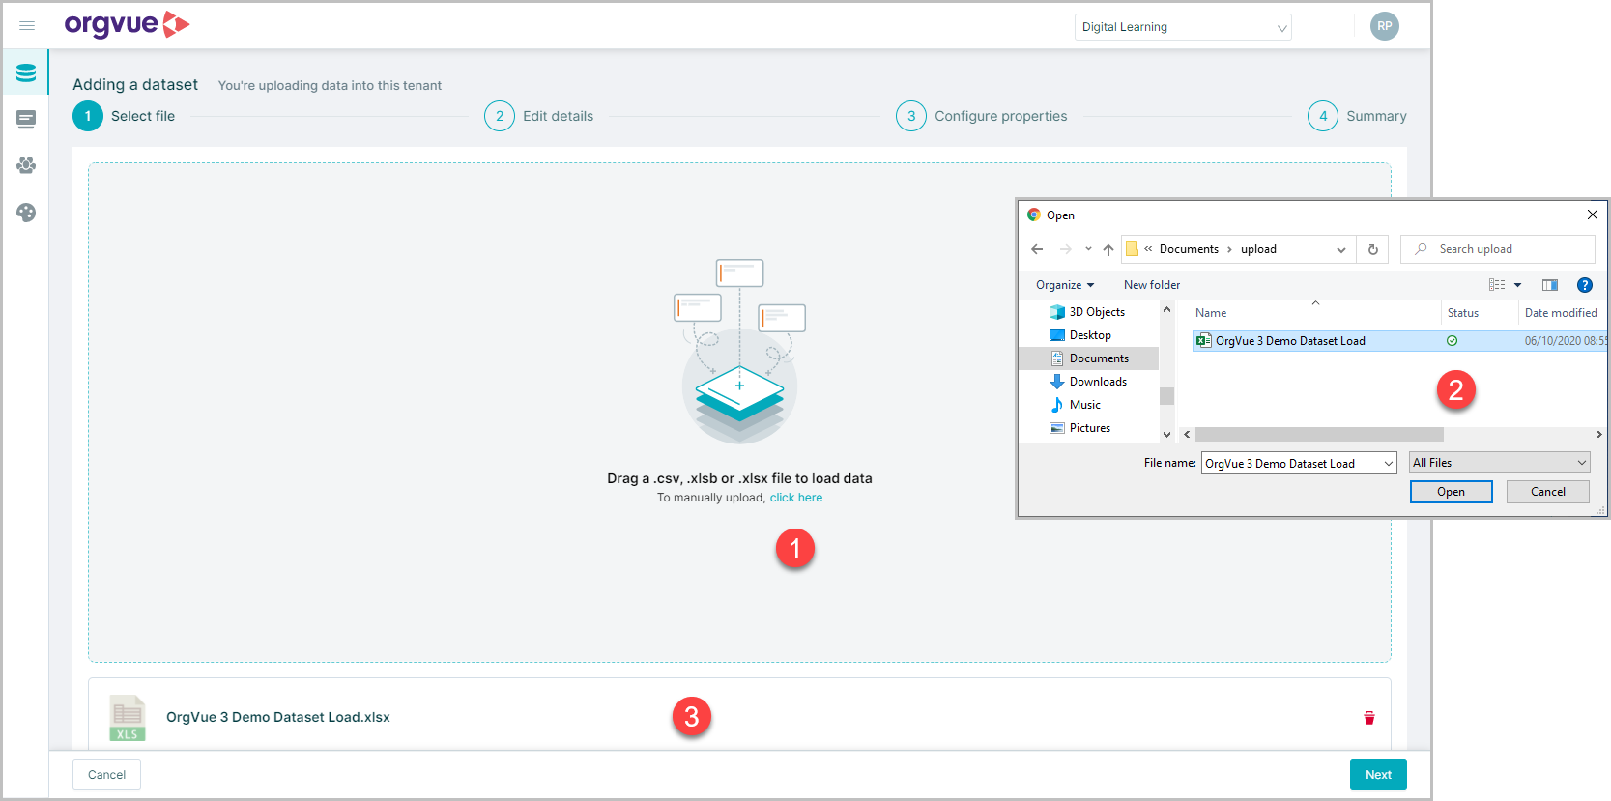Click the Next button
This screenshot has height=801, width=1611.
(x=1378, y=775)
